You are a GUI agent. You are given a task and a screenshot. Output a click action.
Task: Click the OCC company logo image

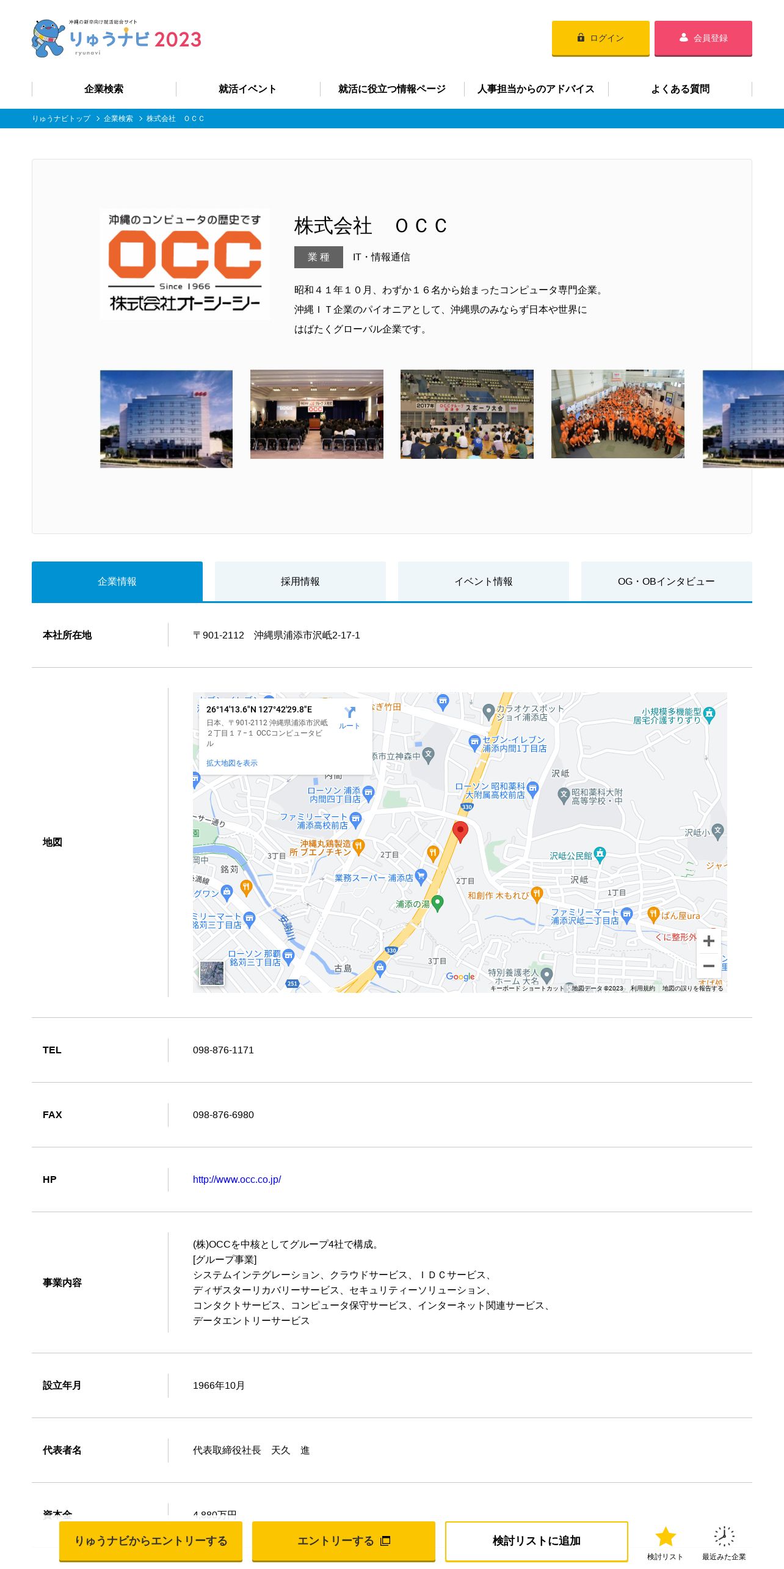[185, 264]
